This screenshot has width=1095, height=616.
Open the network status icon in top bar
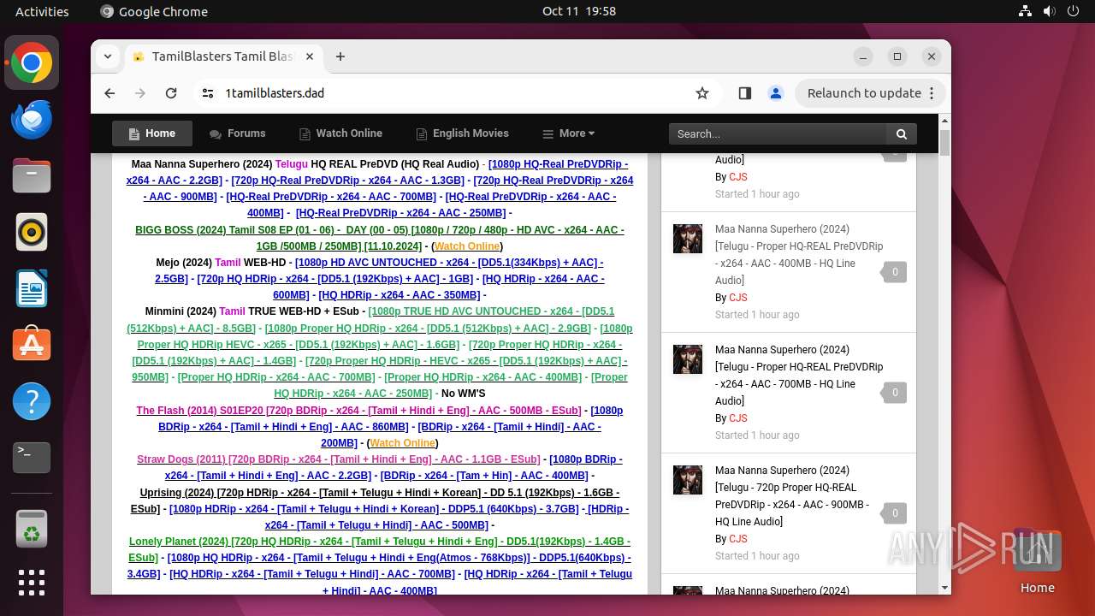click(x=1026, y=11)
